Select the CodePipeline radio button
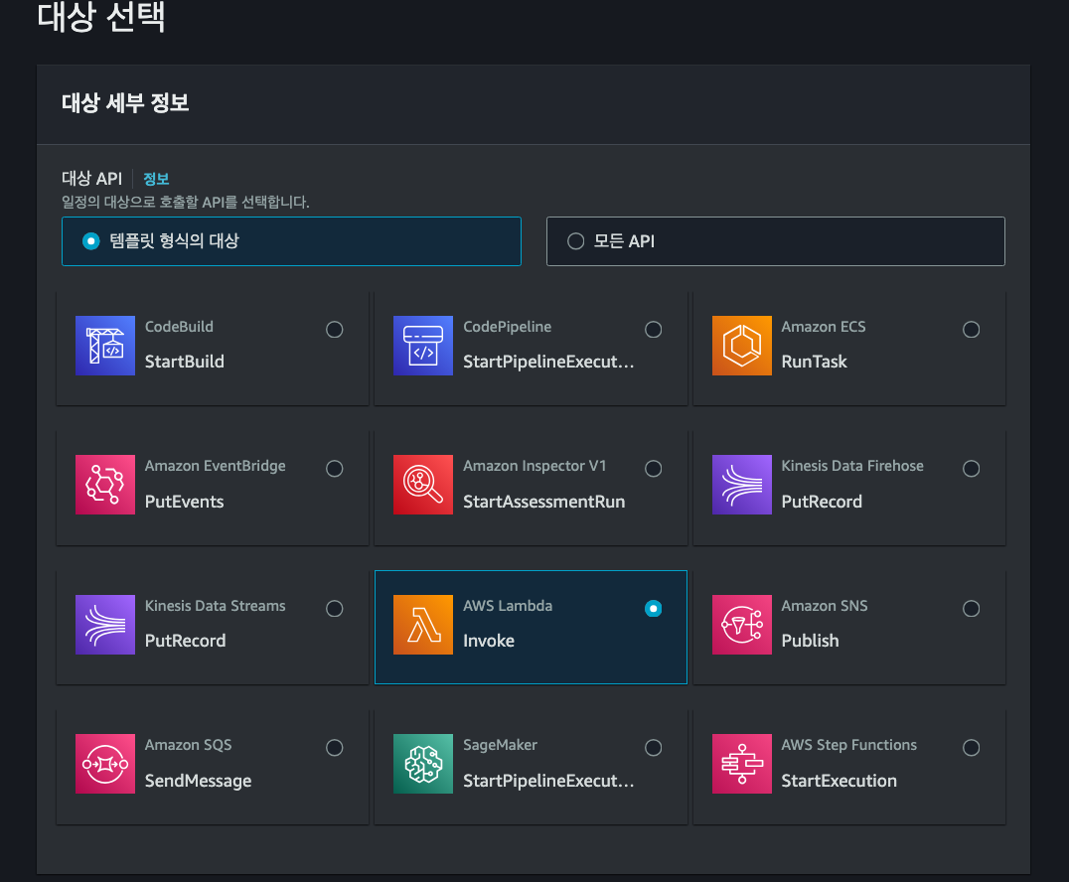 (653, 329)
